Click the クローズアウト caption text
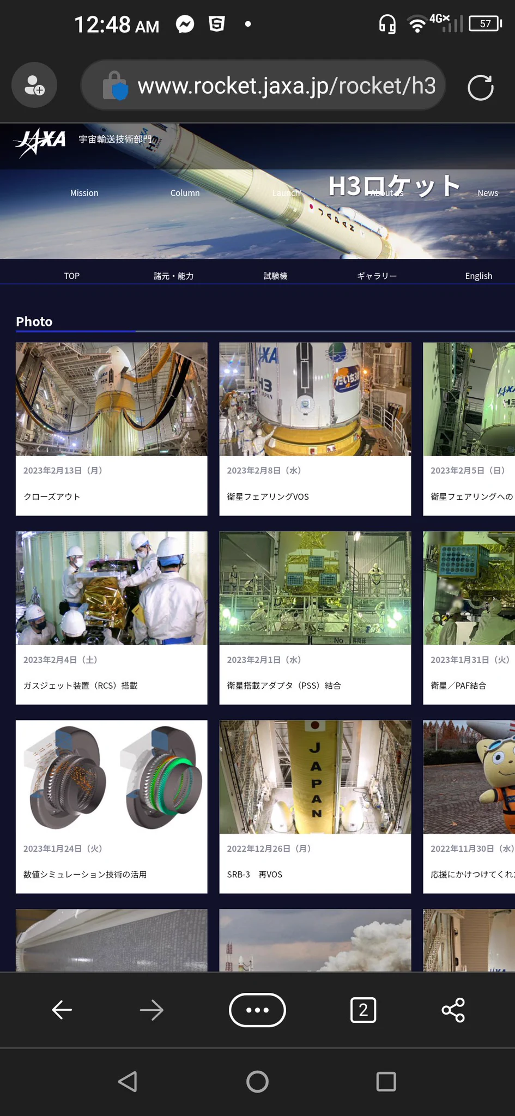 point(52,496)
